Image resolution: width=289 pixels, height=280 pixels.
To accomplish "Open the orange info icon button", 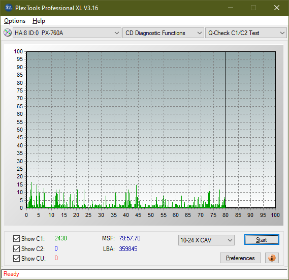I will pos(272,258).
